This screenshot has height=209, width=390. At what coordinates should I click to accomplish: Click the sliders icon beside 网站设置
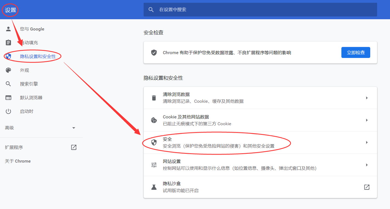[154, 165]
